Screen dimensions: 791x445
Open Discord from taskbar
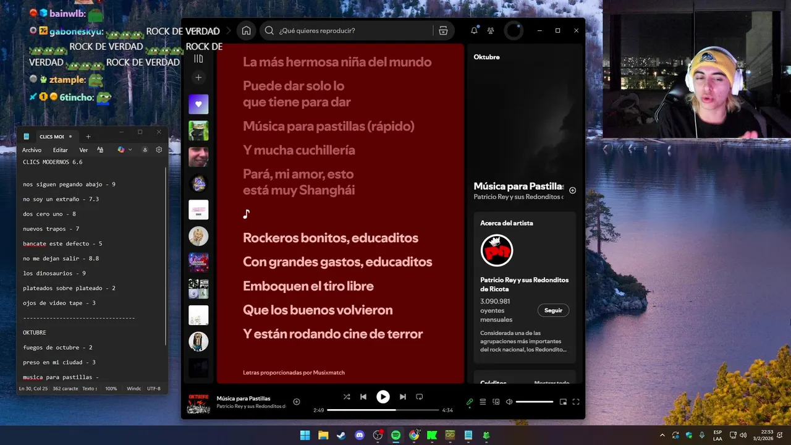(360, 435)
